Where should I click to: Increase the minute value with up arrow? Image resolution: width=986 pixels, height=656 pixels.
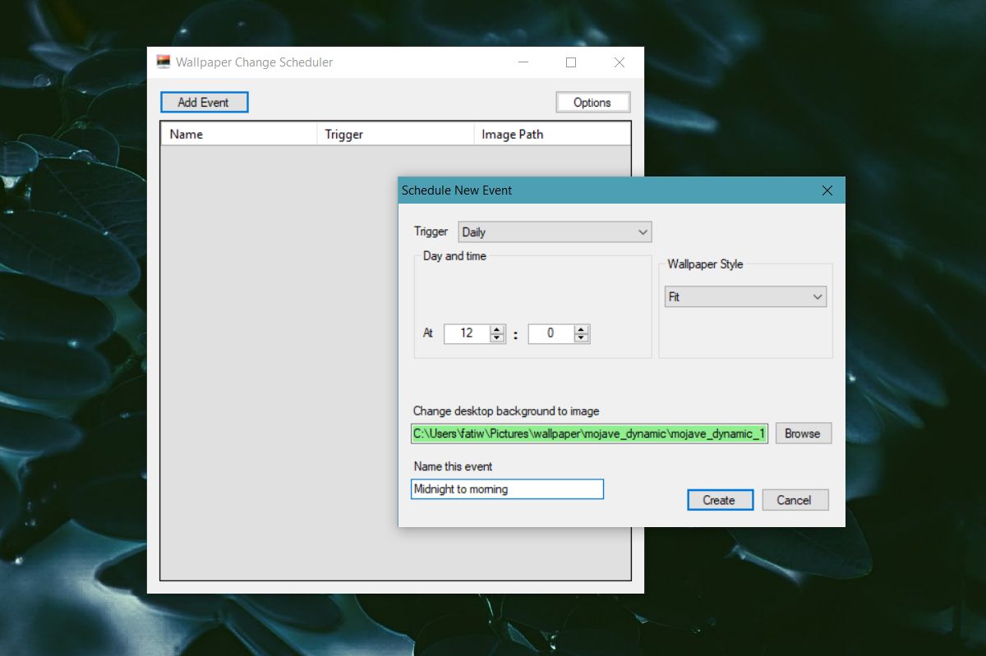(582, 330)
